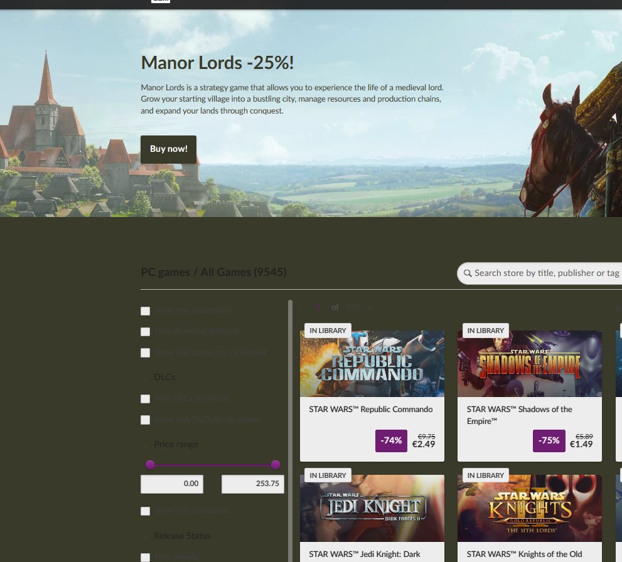Click IN LIBRARY badge on Jedi Knight card

pos(328,475)
